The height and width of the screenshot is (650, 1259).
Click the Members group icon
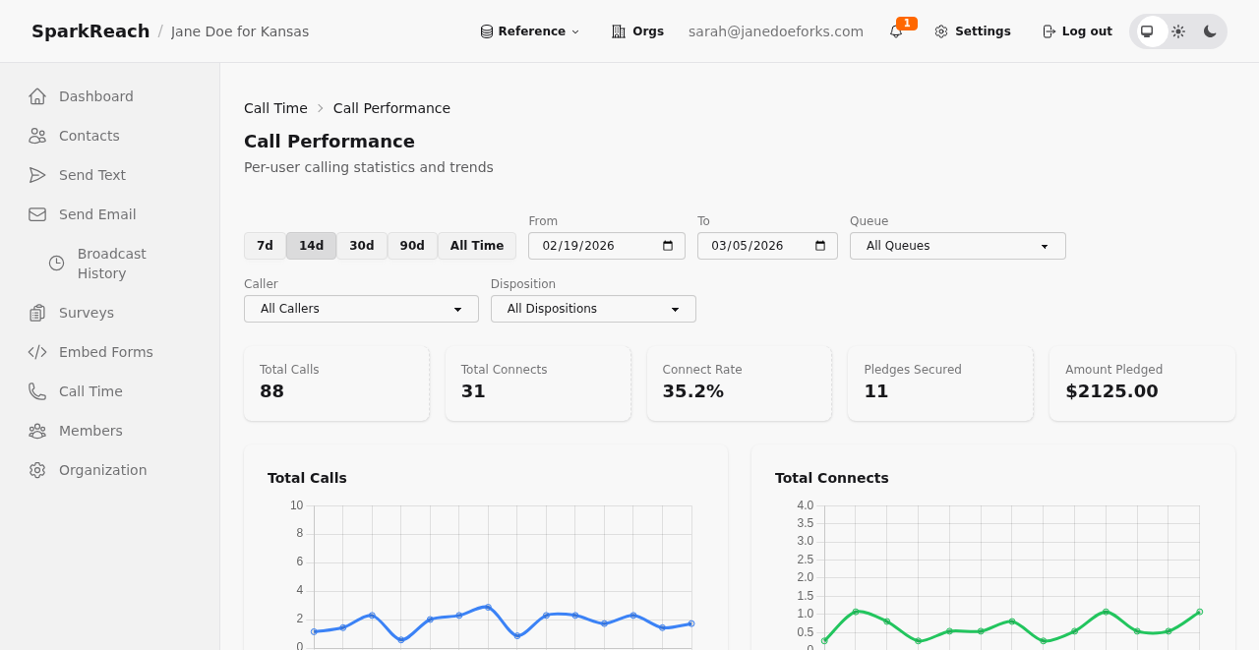point(37,431)
